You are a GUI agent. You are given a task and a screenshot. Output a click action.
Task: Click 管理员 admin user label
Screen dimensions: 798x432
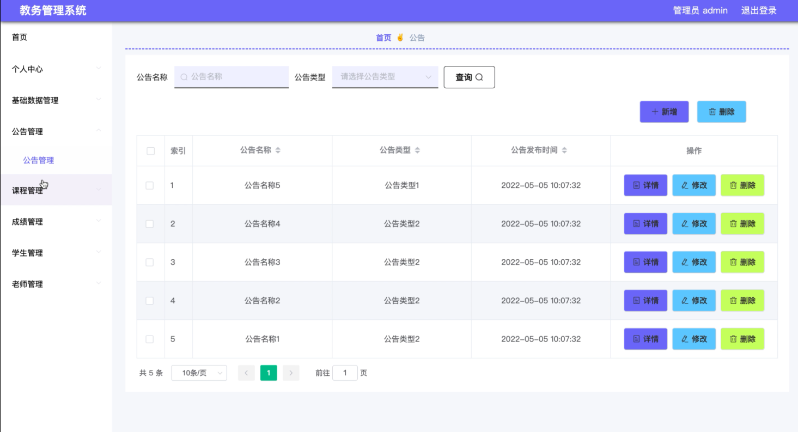coord(700,10)
